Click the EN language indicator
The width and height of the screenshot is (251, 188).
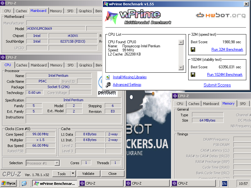pos(224,184)
